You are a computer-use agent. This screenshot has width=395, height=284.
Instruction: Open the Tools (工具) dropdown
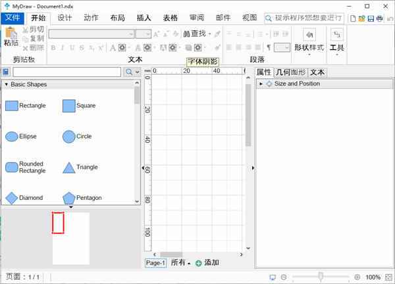(337, 42)
